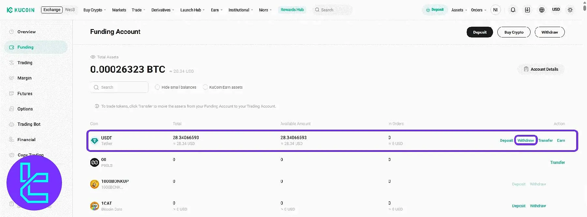Image resolution: width=587 pixels, height=217 pixels.
Task: Click Withdraw link in USDT row
Action: [x=526, y=140]
